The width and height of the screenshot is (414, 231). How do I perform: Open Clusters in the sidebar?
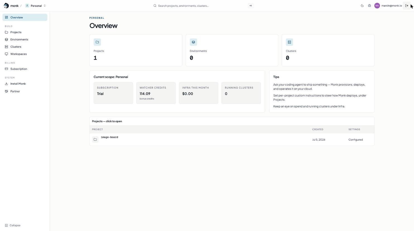click(x=25, y=47)
